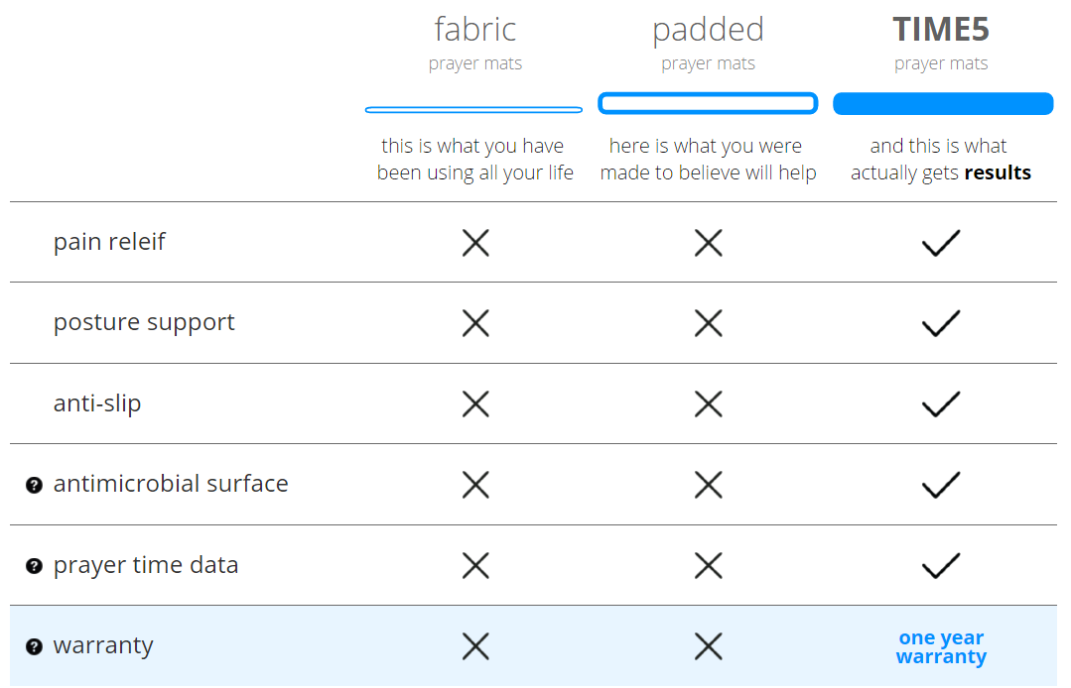Click help icon beside antimicrobial surface
Viewport: 1071px width, 688px height.
click(34, 485)
